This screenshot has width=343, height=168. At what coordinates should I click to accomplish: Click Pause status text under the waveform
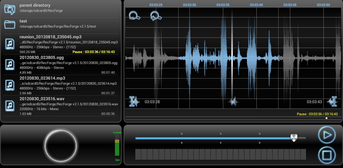click(317, 114)
